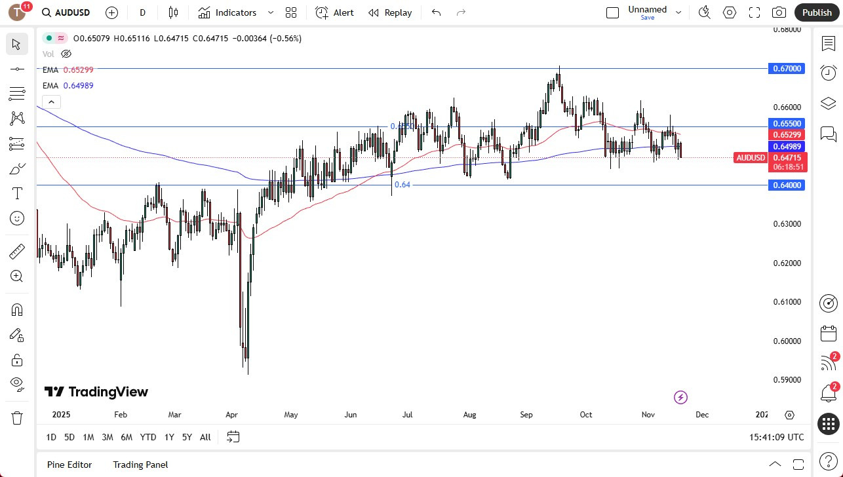The height and width of the screenshot is (477, 843).
Task: Open the Trading Panel tab
Action: (x=140, y=465)
